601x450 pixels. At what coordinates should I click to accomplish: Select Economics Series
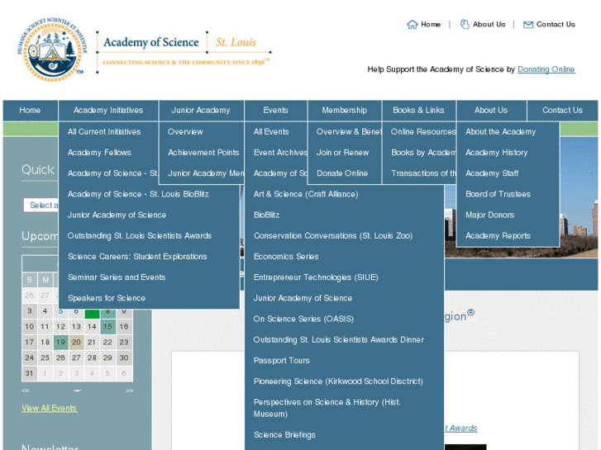[286, 257]
